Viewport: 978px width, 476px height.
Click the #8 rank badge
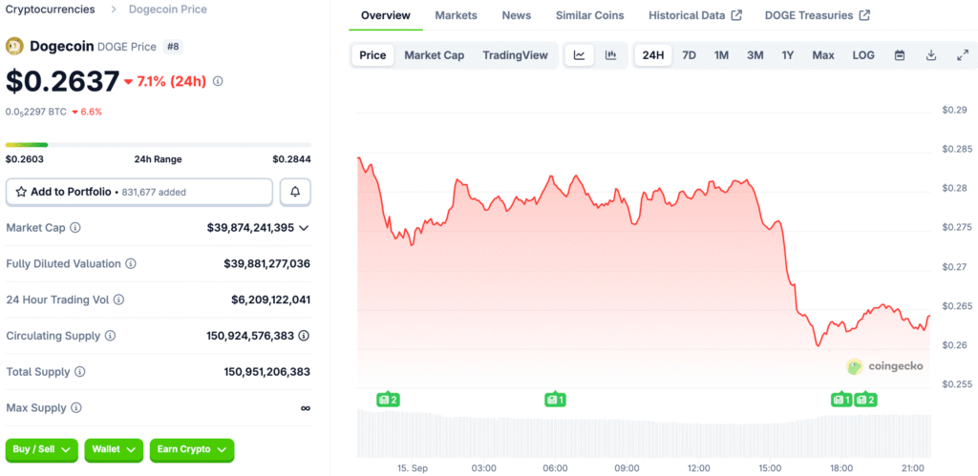pyautogui.click(x=173, y=46)
